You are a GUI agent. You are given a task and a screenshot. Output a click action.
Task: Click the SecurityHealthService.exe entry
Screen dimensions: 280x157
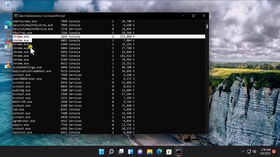click(x=33, y=29)
